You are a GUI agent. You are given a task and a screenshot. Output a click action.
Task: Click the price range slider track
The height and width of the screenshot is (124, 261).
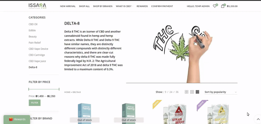click(44, 89)
